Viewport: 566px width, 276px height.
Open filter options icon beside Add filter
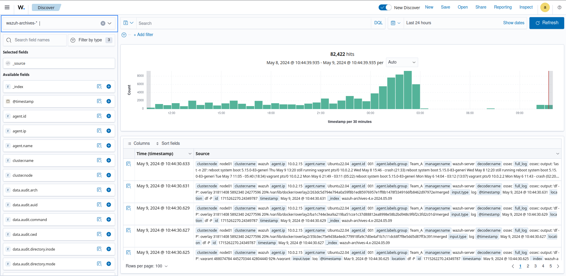coord(124,35)
